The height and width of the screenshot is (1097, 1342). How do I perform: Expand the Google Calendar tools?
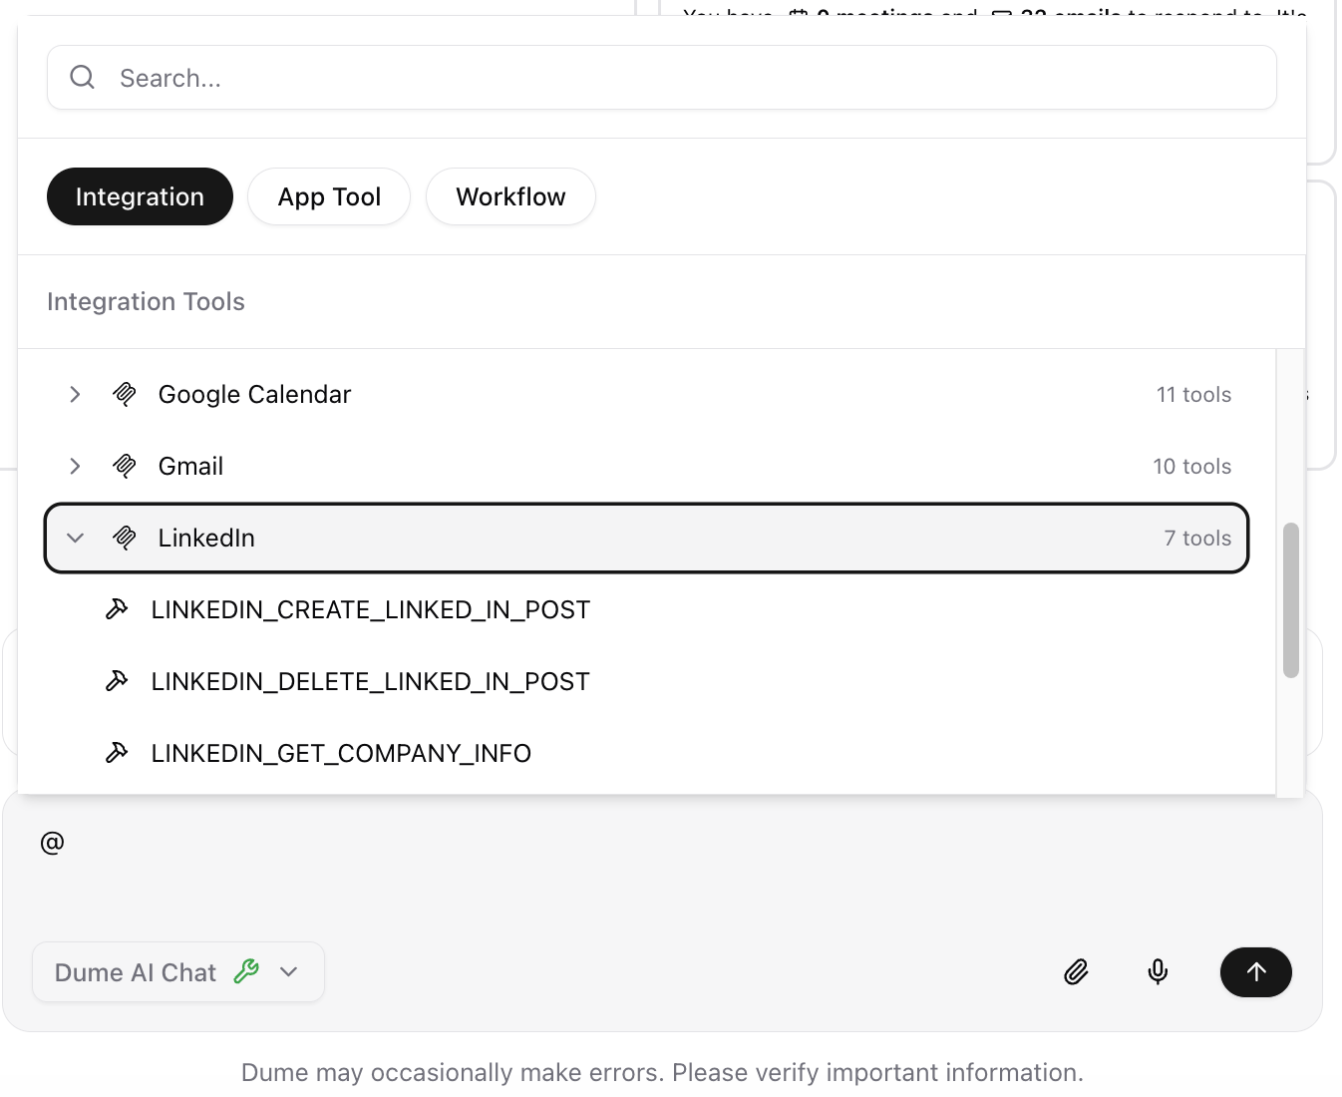point(75,394)
